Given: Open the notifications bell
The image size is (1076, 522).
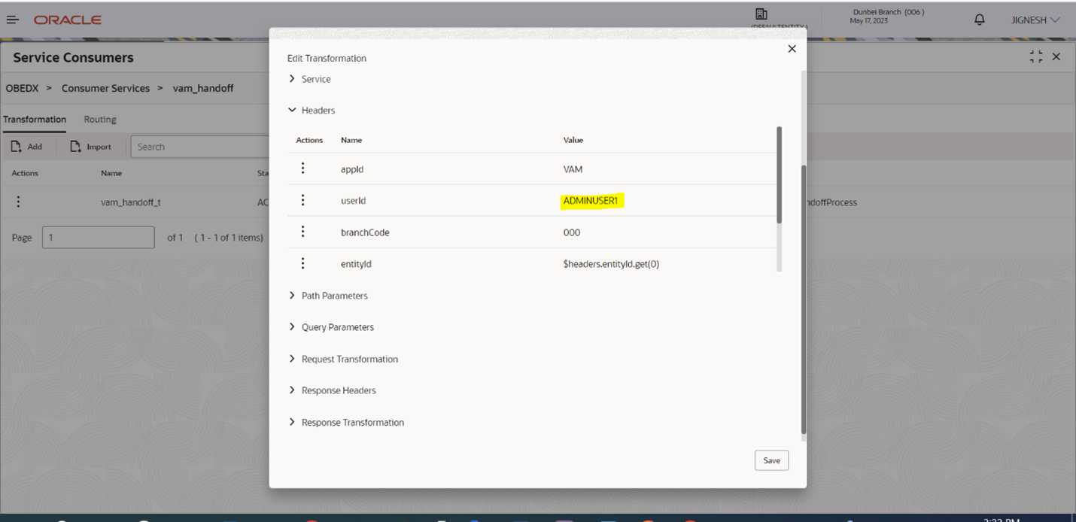Looking at the screenshot, I should pos(979,20).
